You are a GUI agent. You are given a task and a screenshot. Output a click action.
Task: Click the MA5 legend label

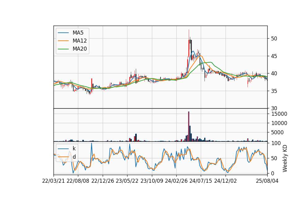click(x=78, y=33)
